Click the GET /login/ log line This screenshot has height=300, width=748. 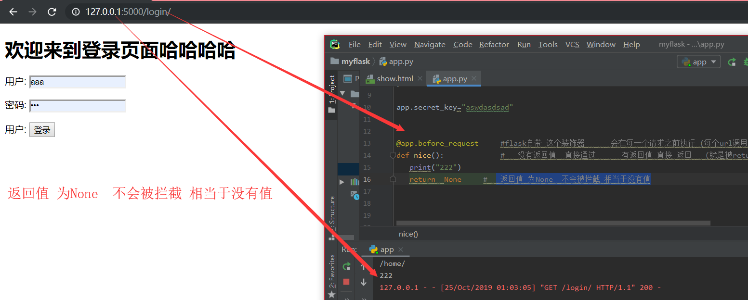tap(520, 287)
